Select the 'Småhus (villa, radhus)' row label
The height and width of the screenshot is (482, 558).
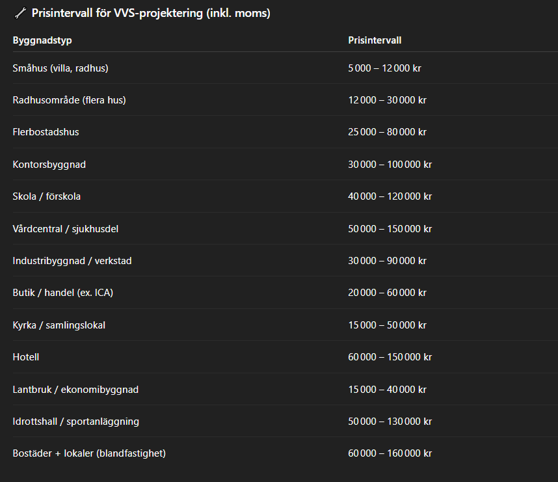[60, 68]
